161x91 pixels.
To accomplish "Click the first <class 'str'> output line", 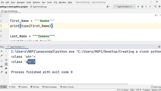I will (x=23, y=57).
